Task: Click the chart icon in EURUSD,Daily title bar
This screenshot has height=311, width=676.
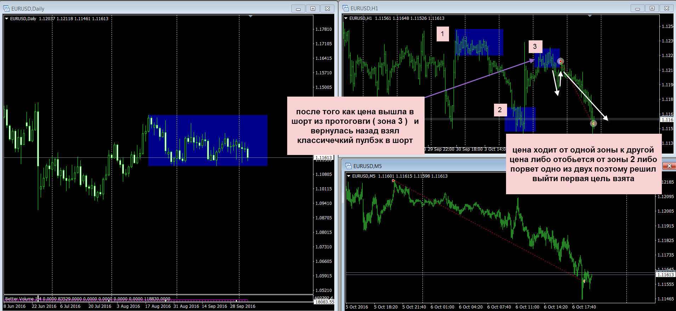Action: [6, 8]
